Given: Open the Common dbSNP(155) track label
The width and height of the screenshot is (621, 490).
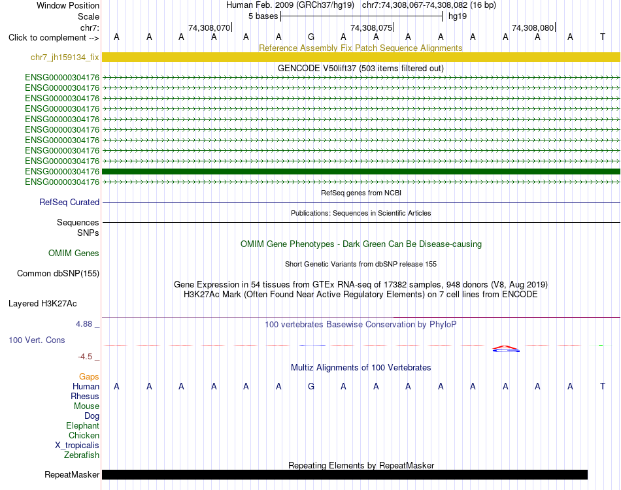Looking at the screenshot, I should point(58,274).
